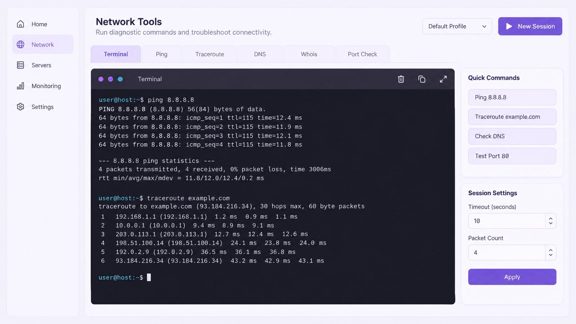The image size is (576, 324).
Task: Click the Monitoring bar chart icon
Action: 21,86
